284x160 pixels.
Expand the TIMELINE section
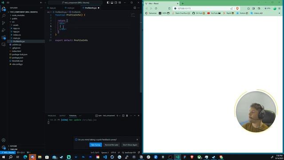pyautogui.click(x=14, y=149)
